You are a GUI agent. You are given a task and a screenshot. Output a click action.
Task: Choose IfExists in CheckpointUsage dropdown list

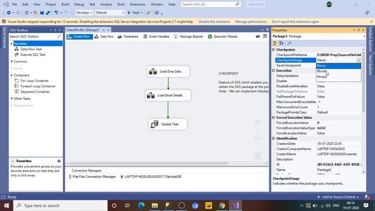pos(339,71)
